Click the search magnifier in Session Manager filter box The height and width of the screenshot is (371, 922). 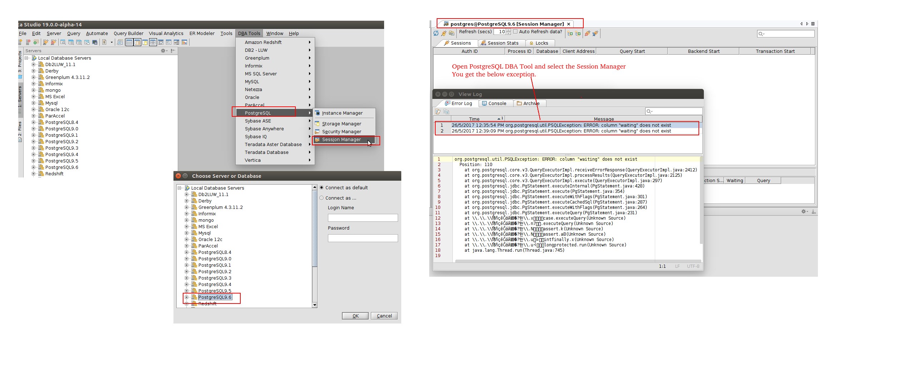tap(761, 34)
